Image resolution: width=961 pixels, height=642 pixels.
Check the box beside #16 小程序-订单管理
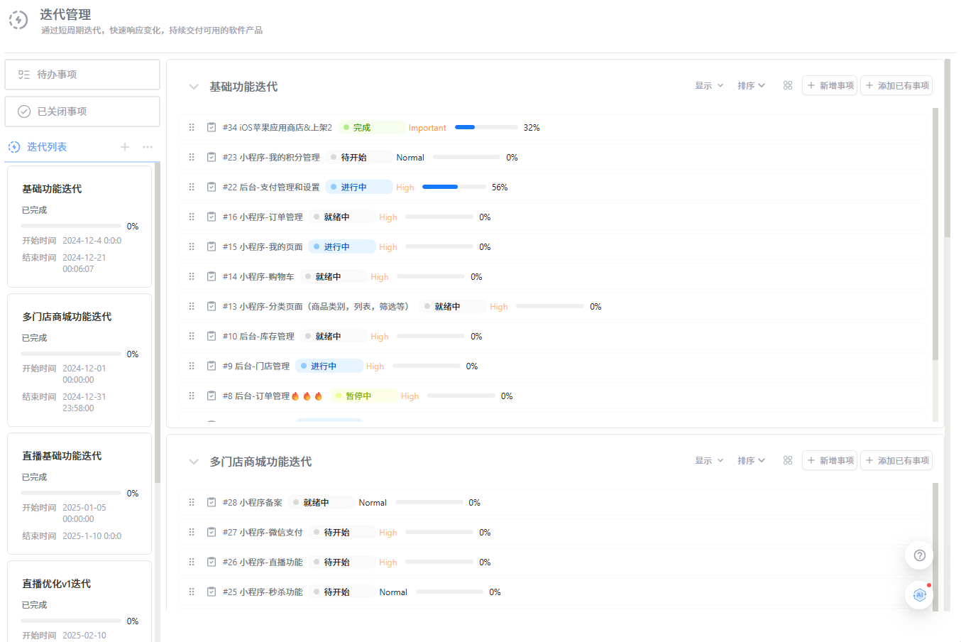212,217
